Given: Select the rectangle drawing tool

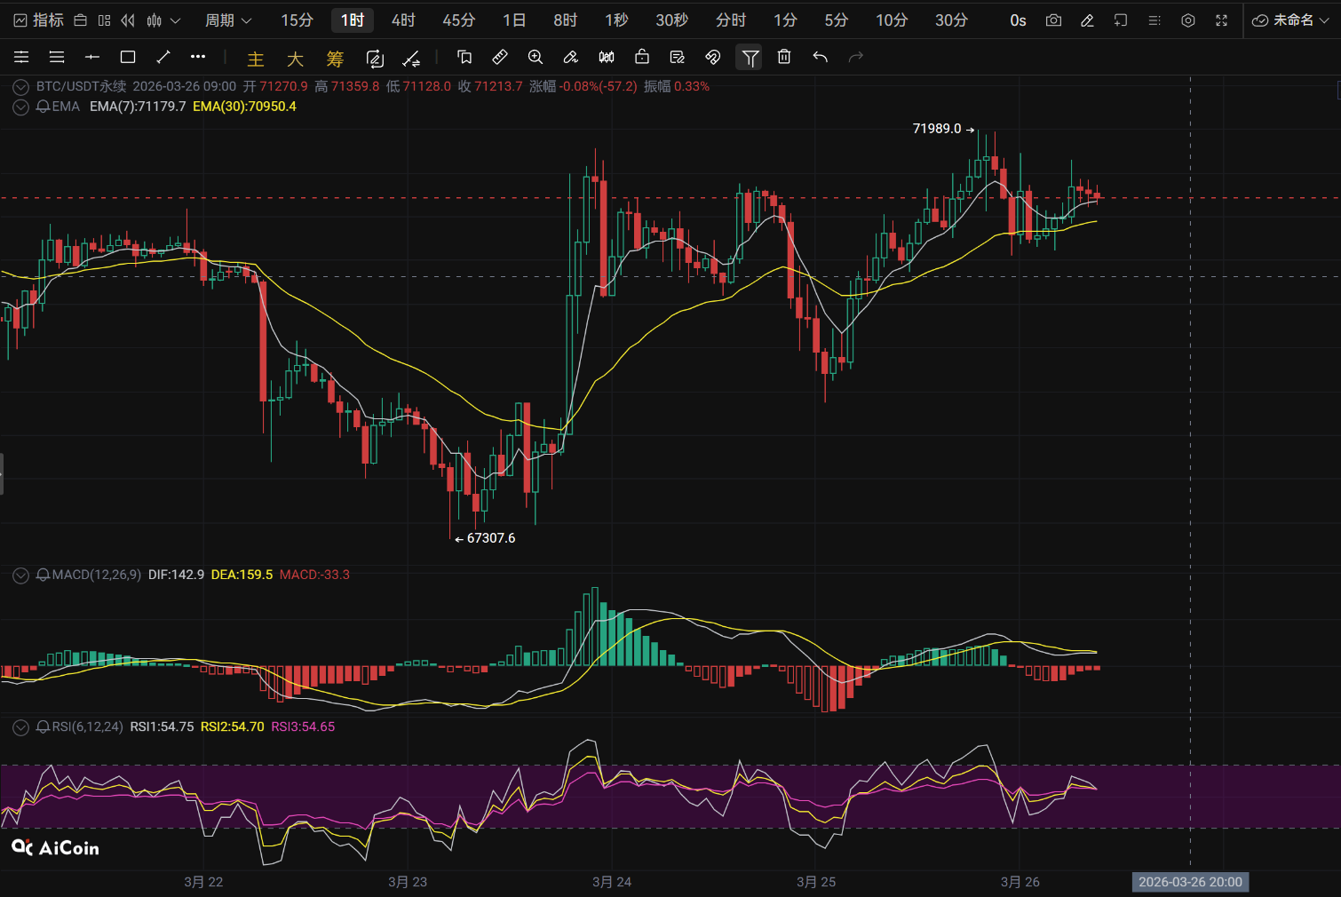Looking at the screenshot, I should [128, 58].
